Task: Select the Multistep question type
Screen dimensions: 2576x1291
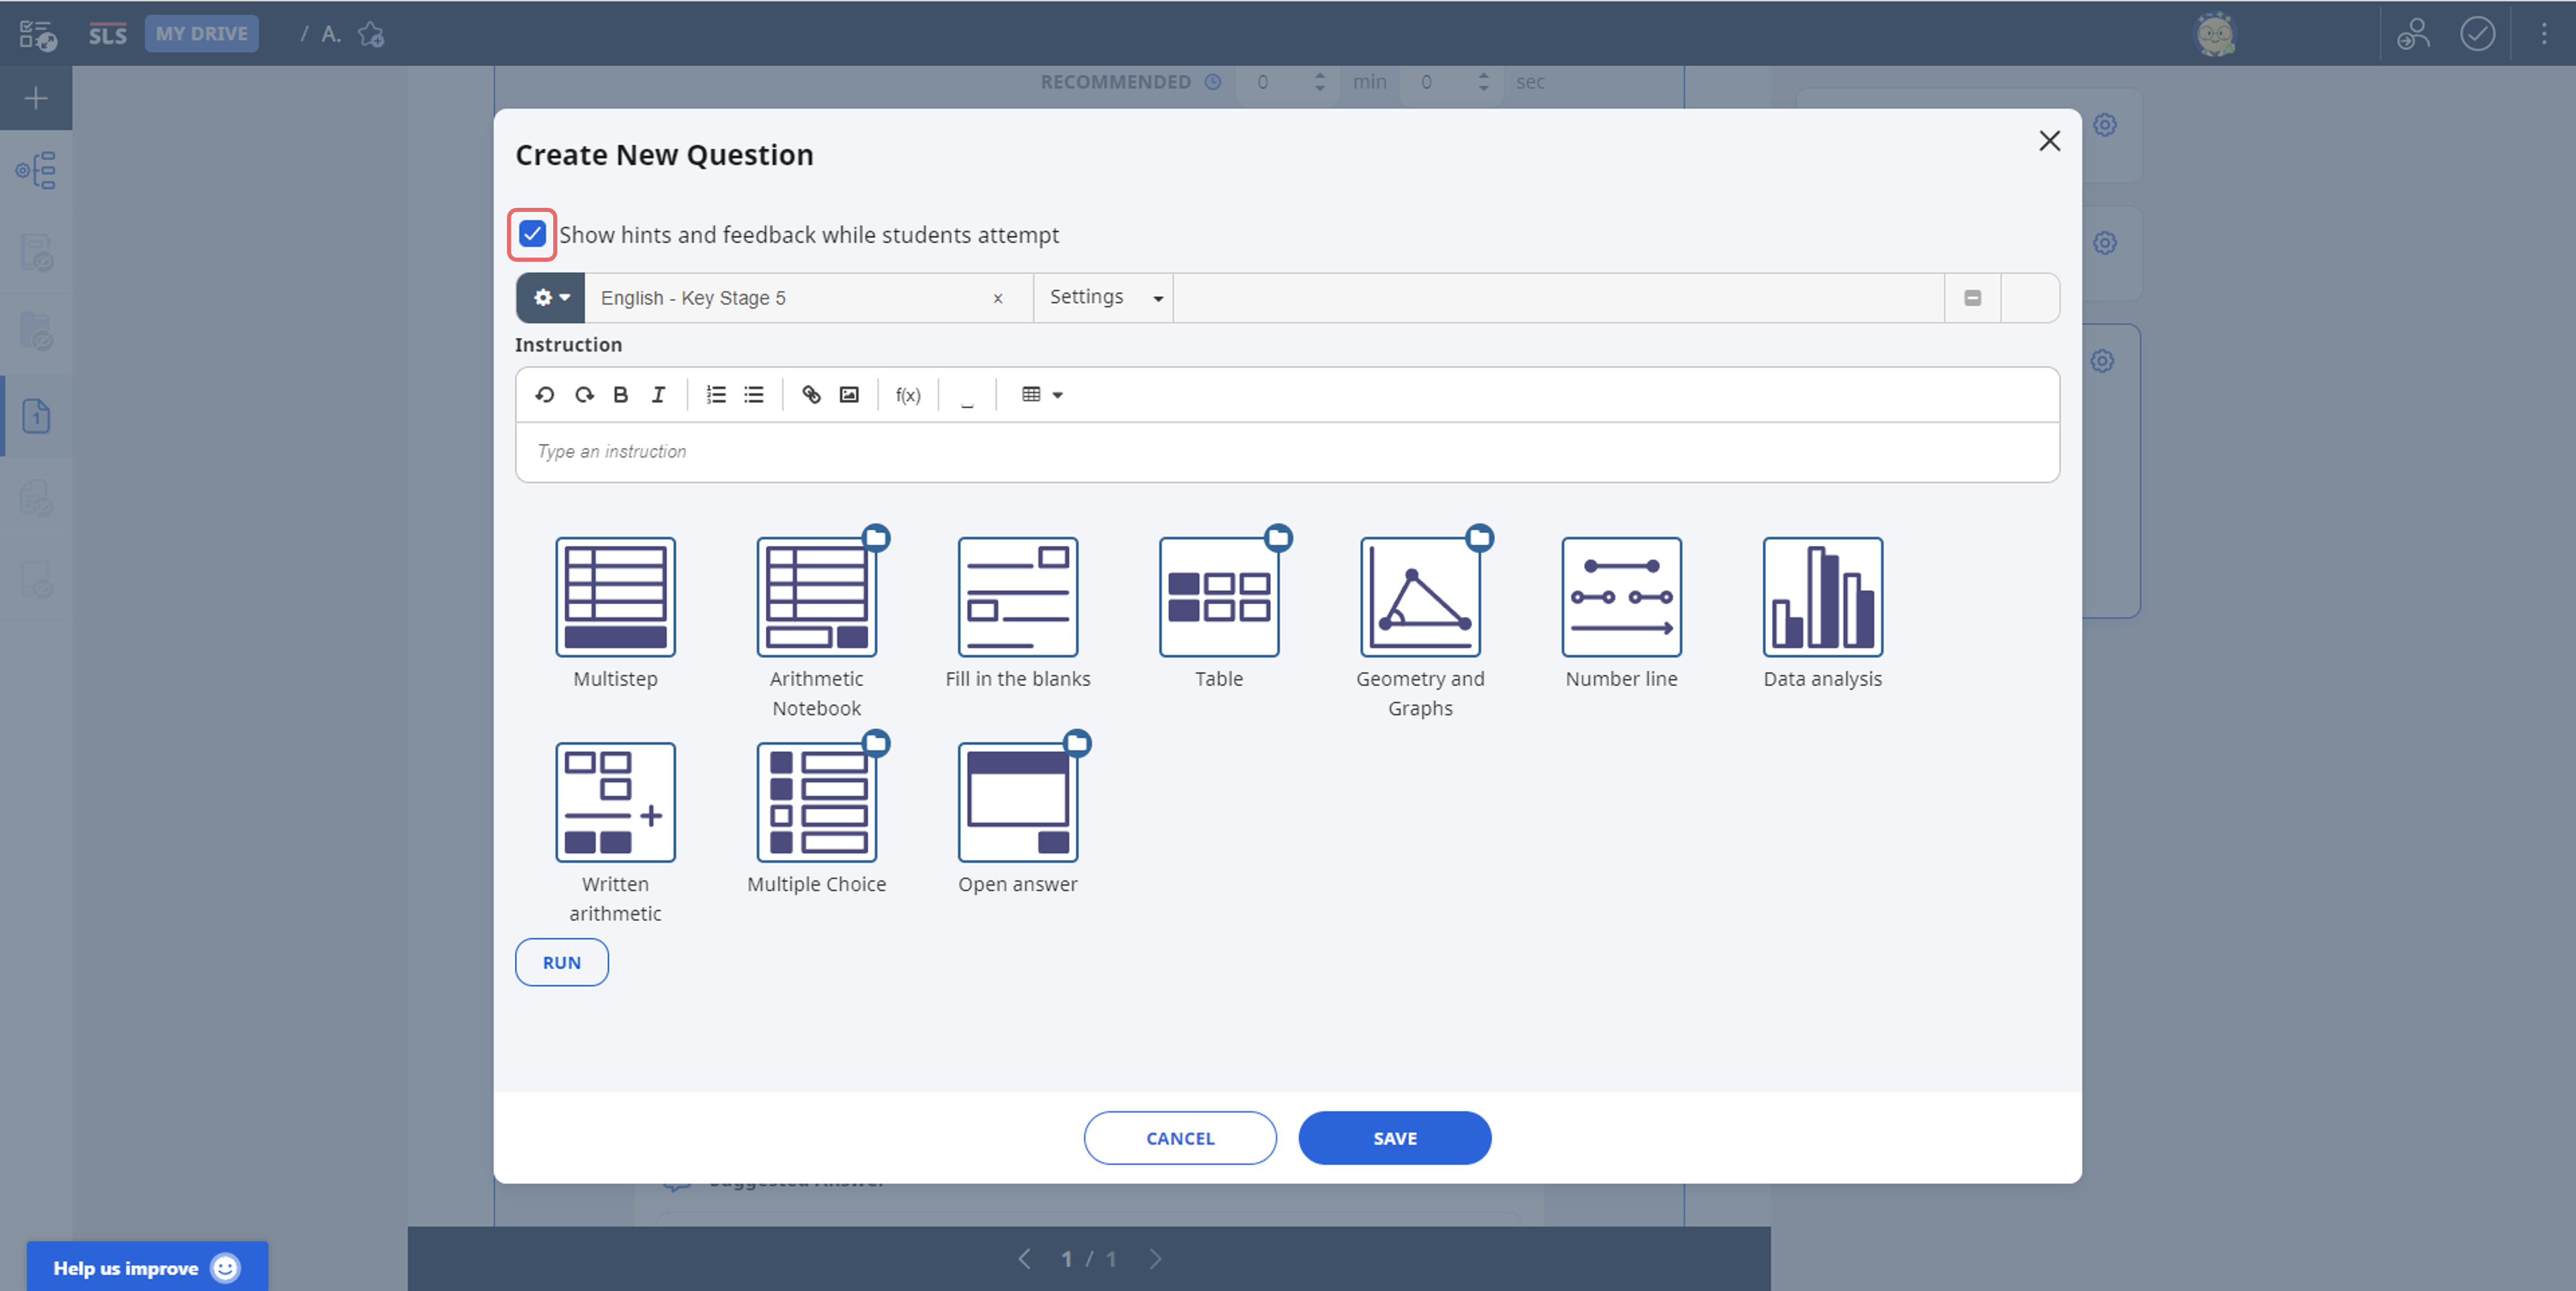Action: coord(615,597)
